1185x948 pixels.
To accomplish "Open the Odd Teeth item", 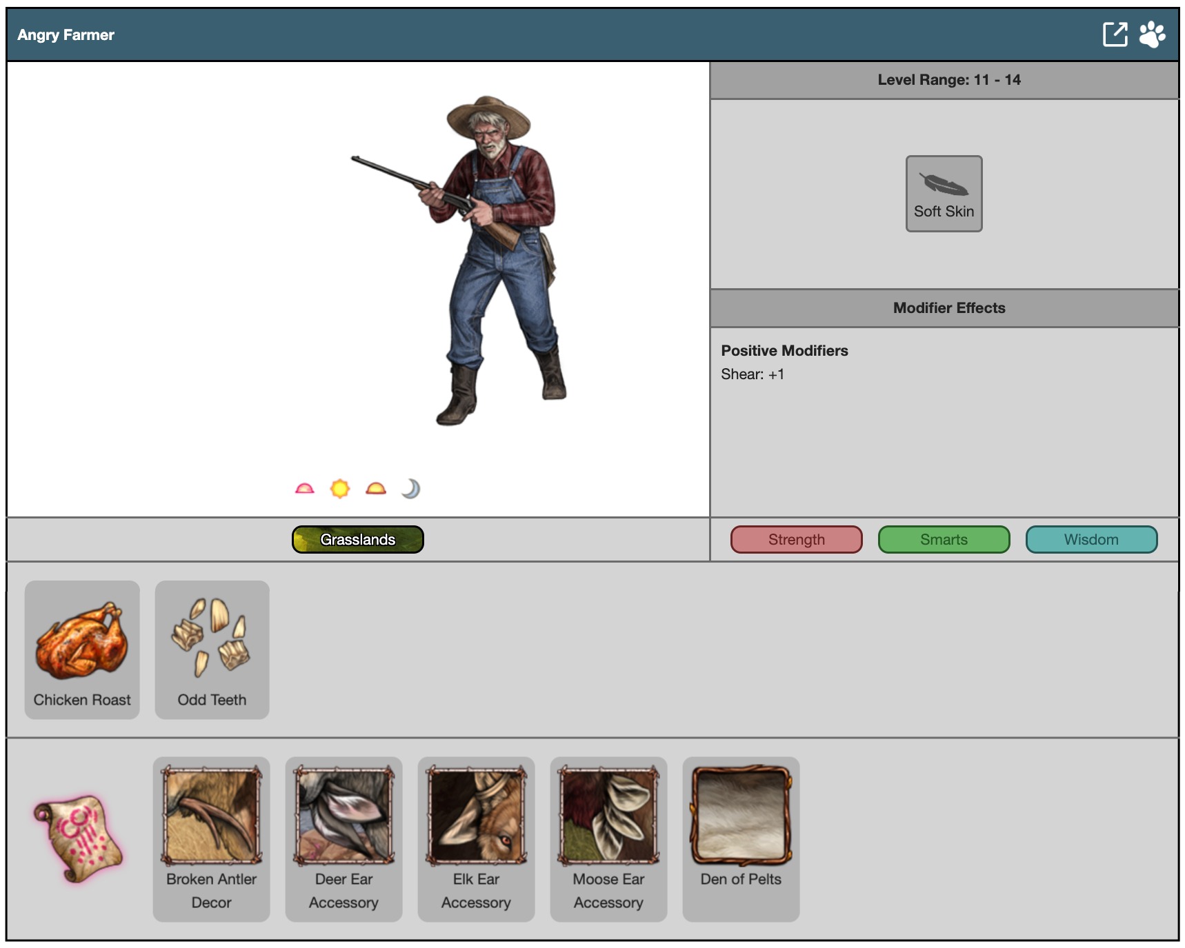I will 212,649.
